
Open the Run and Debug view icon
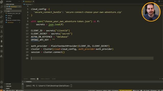(2, 17)
